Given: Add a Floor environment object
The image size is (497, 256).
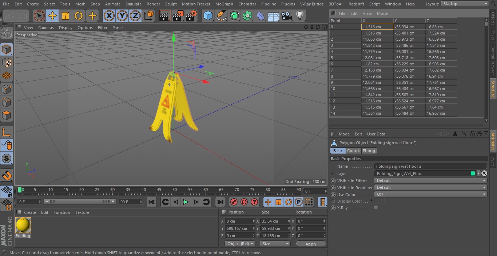Looking at the screenshot, I should coord(274,16).
